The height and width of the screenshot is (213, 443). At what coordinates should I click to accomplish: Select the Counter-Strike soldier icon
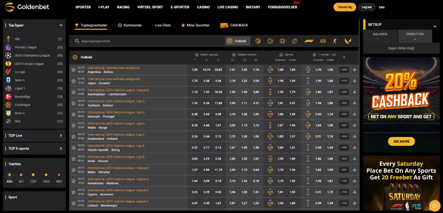pos(335,41)
